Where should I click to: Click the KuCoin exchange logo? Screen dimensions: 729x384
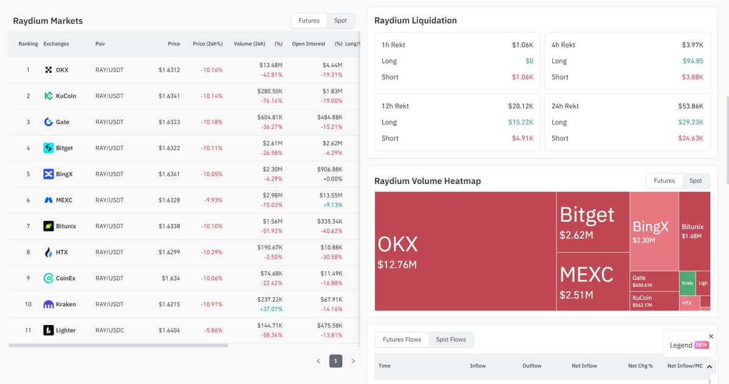[x=49, y=96]
